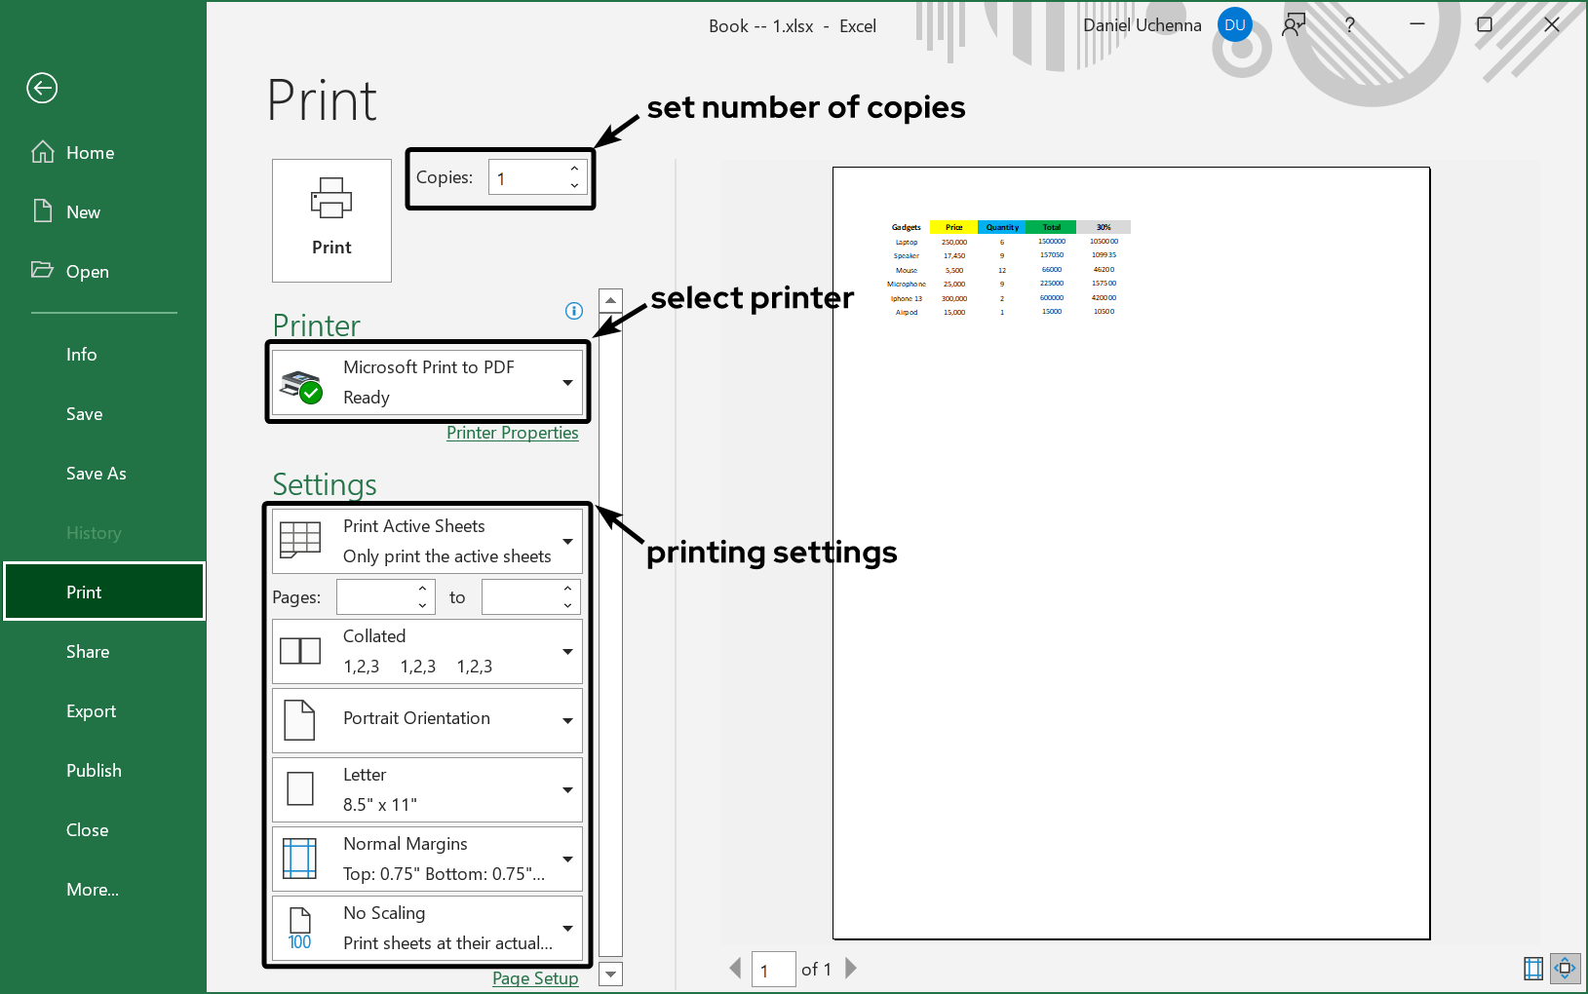Expand the No Scaling dropdown
The width and height of the screenshot is (1588, 994).
click(427, 928)
